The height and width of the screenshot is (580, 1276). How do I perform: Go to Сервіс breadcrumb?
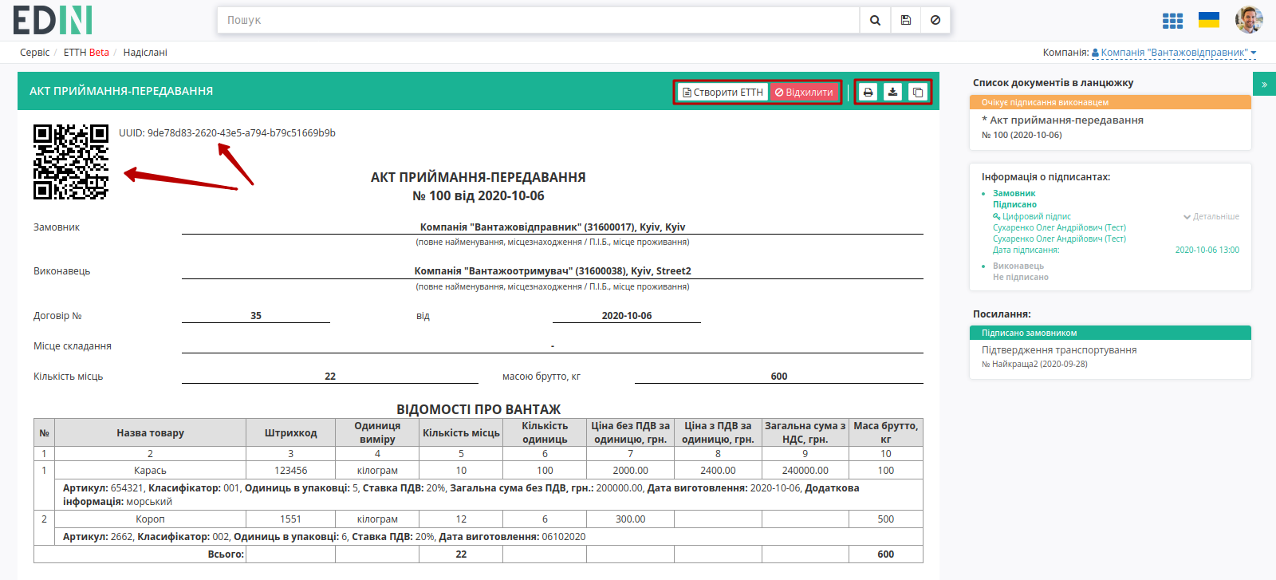point(34,53)
